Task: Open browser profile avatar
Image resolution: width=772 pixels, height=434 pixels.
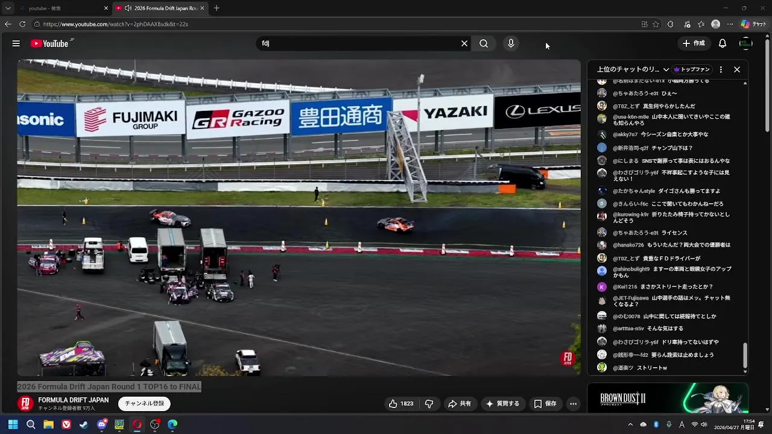Action: (715, 24)
